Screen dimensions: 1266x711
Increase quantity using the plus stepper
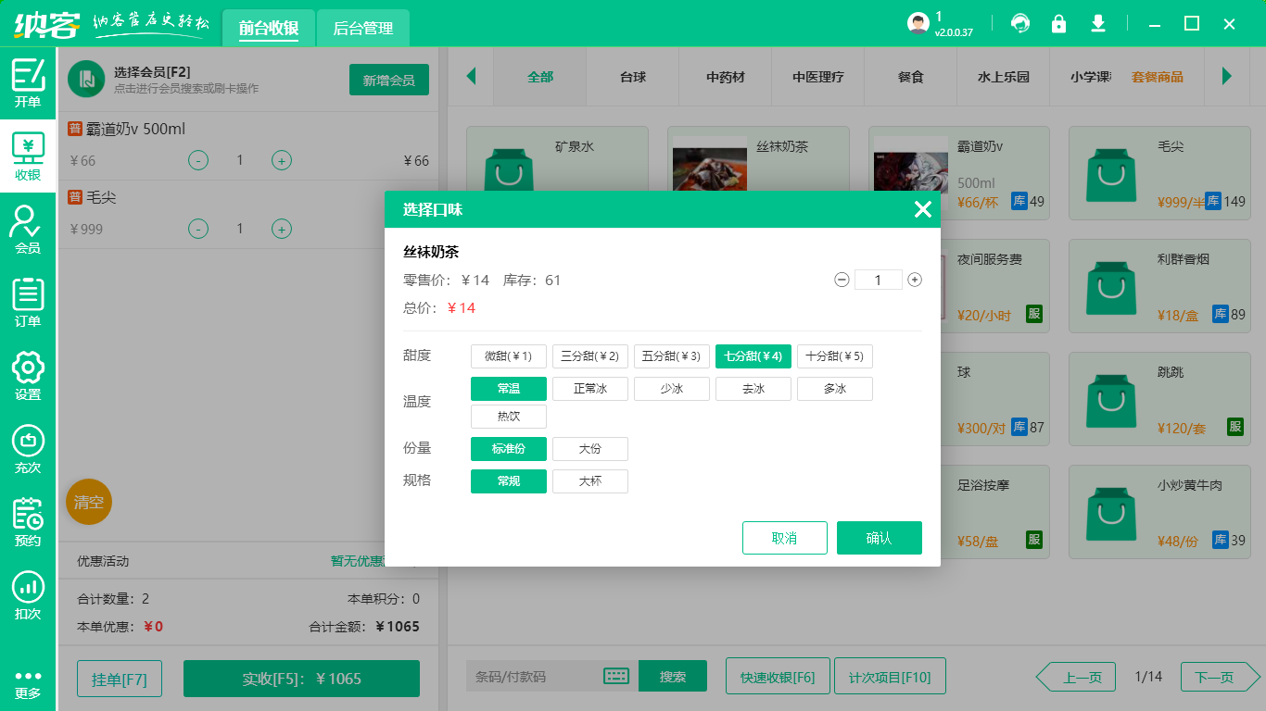pos(914,279)
